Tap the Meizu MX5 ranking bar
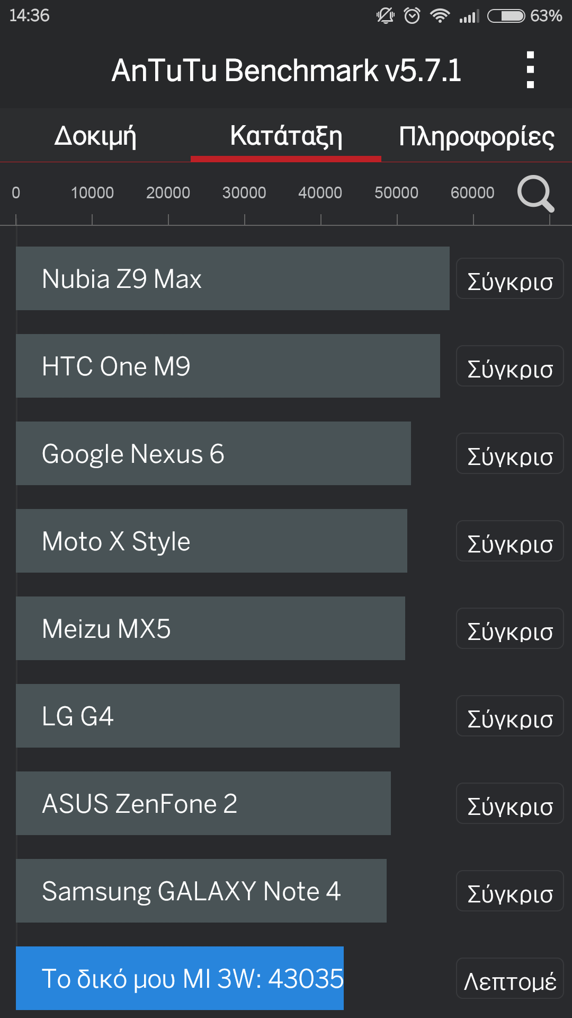 (210, 628)
